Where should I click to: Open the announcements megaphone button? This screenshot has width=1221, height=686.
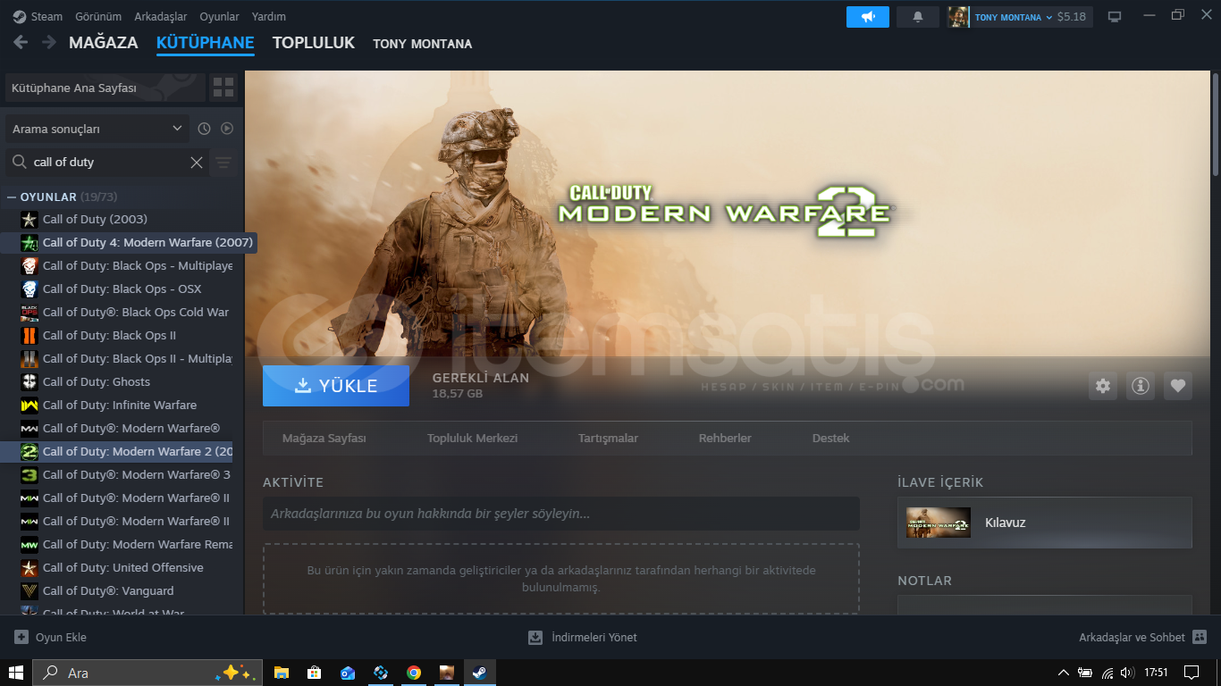point(867,17)
